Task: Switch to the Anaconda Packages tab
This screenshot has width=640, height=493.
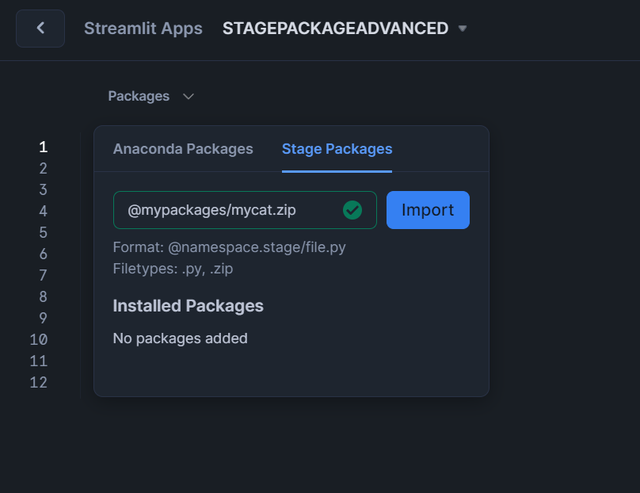Action: (183, 149)
